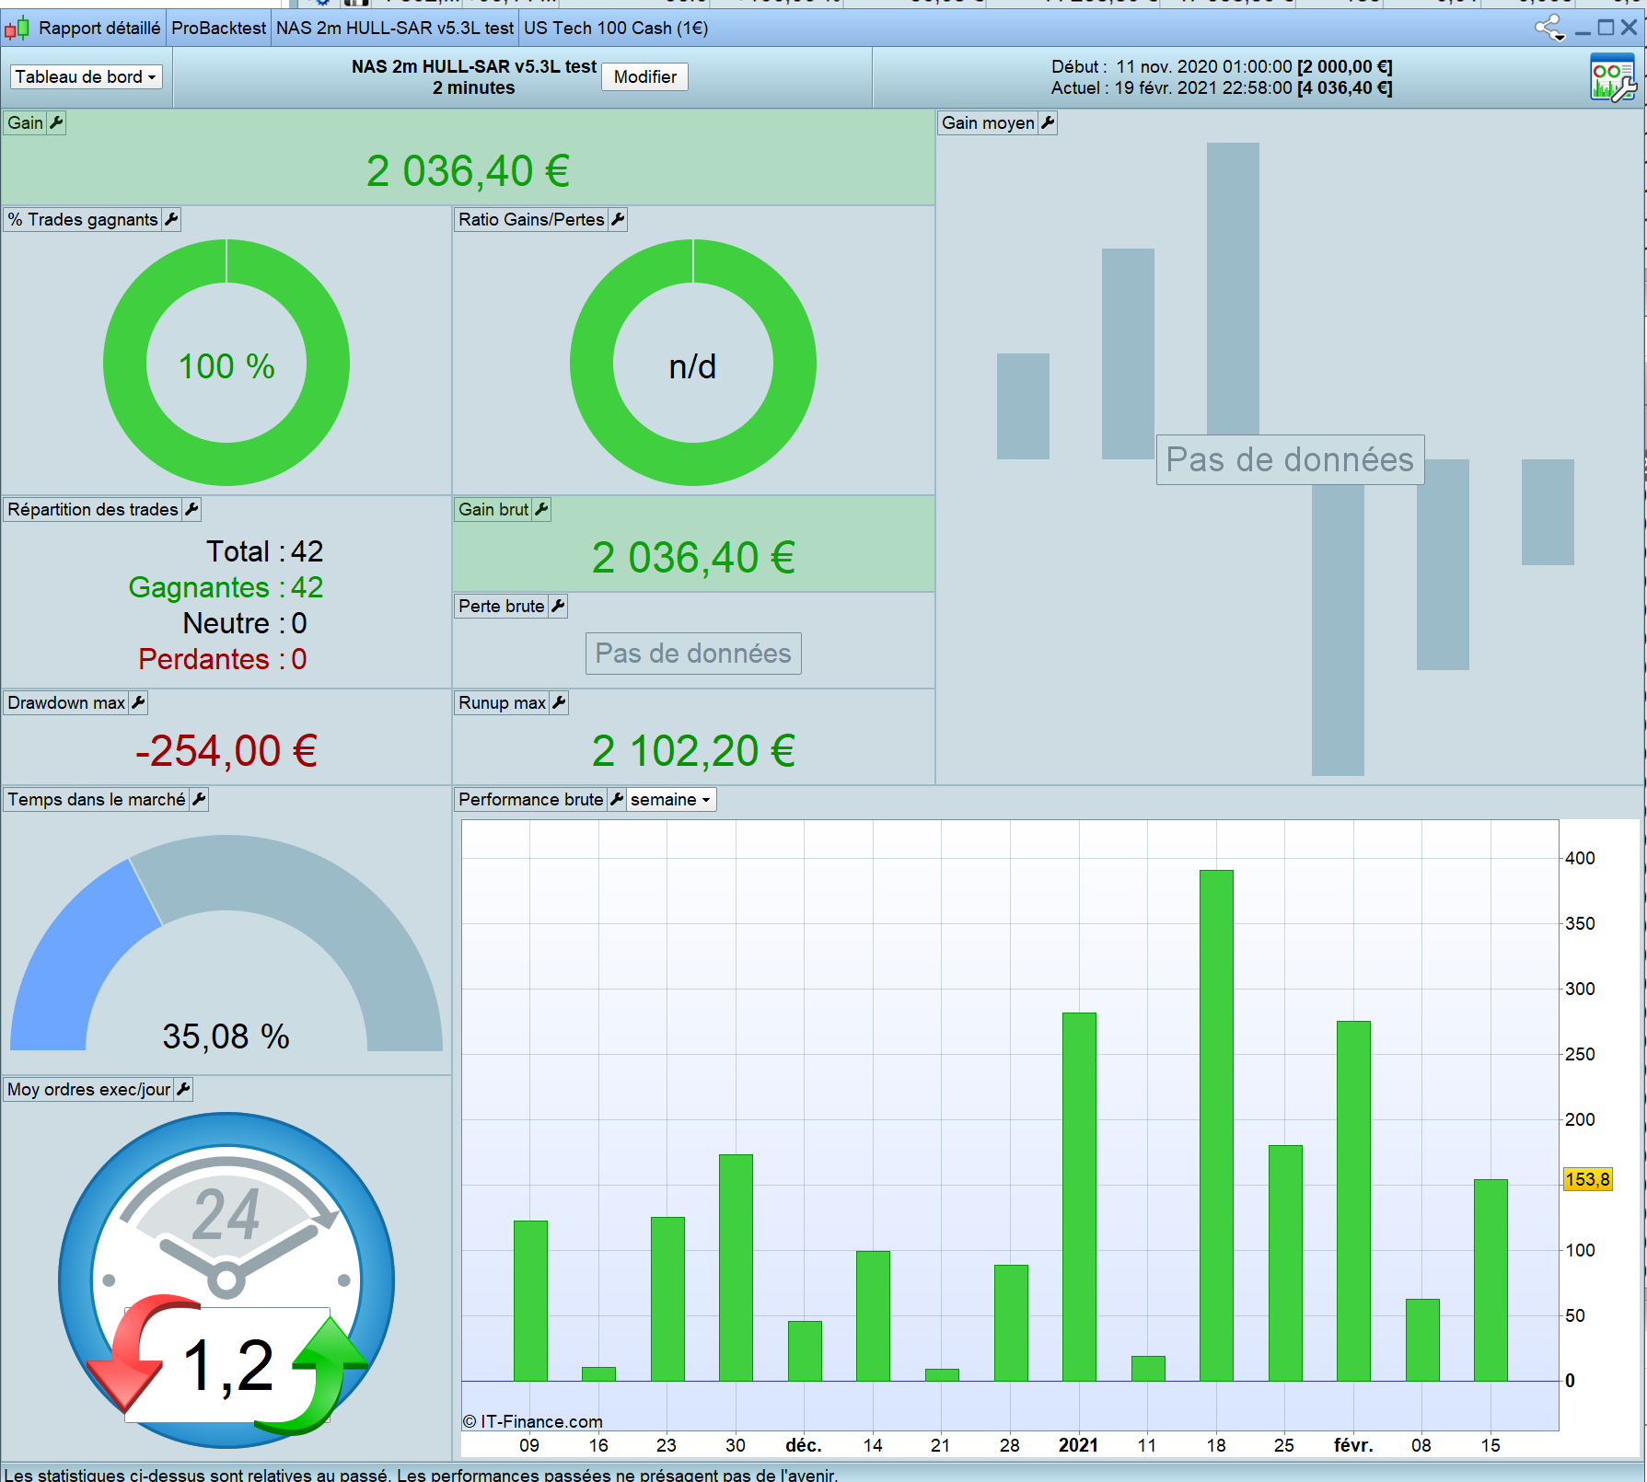Click the performance bar above the 2021 label
The image size is (1647, 1482).
[x=1079, y=1197]
